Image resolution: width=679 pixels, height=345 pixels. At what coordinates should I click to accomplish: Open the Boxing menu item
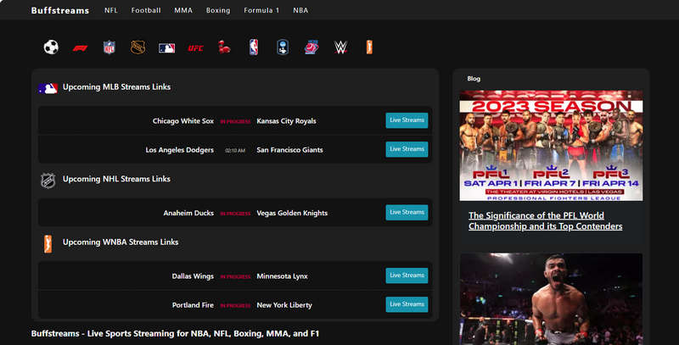[218, 10]
